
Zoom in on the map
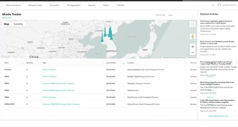192,47
